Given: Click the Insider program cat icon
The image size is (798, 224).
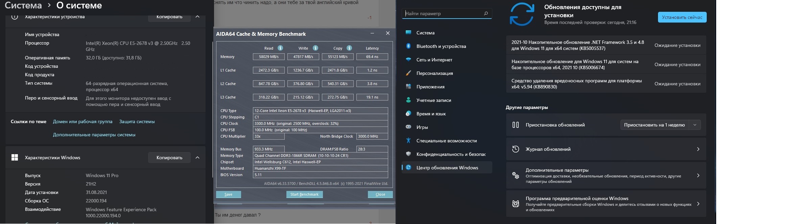Looking at the screenshot, I should 516,204.
